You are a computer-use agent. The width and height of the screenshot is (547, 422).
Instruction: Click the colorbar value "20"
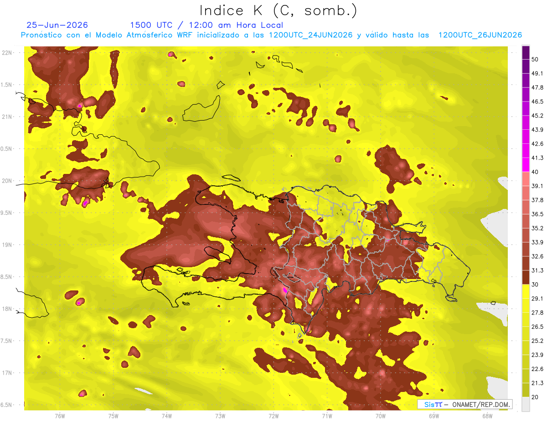[x=536, y=397]
